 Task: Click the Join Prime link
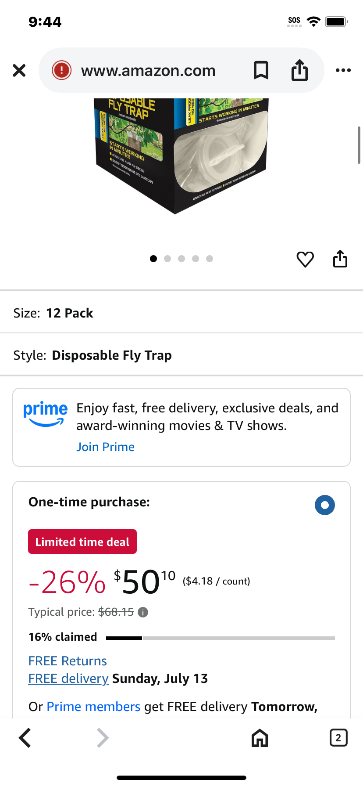105,447
